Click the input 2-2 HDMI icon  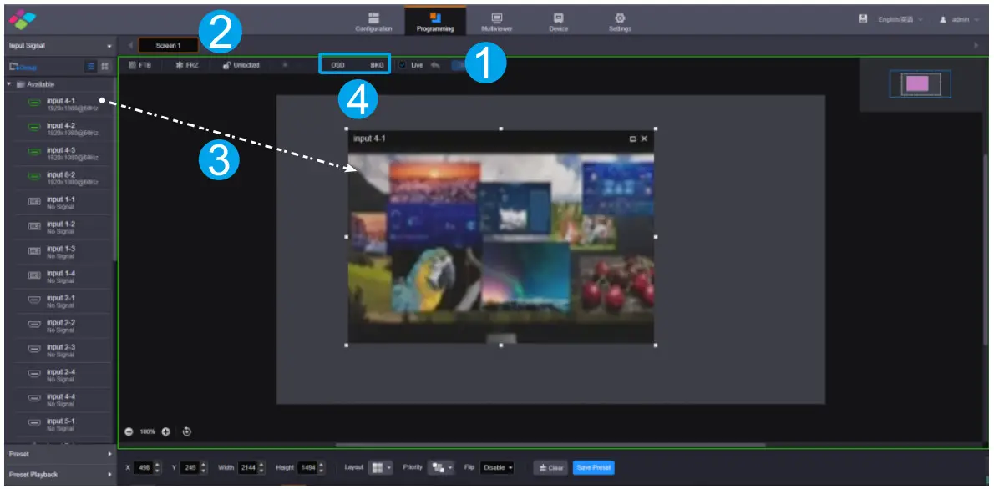(35, 325)
